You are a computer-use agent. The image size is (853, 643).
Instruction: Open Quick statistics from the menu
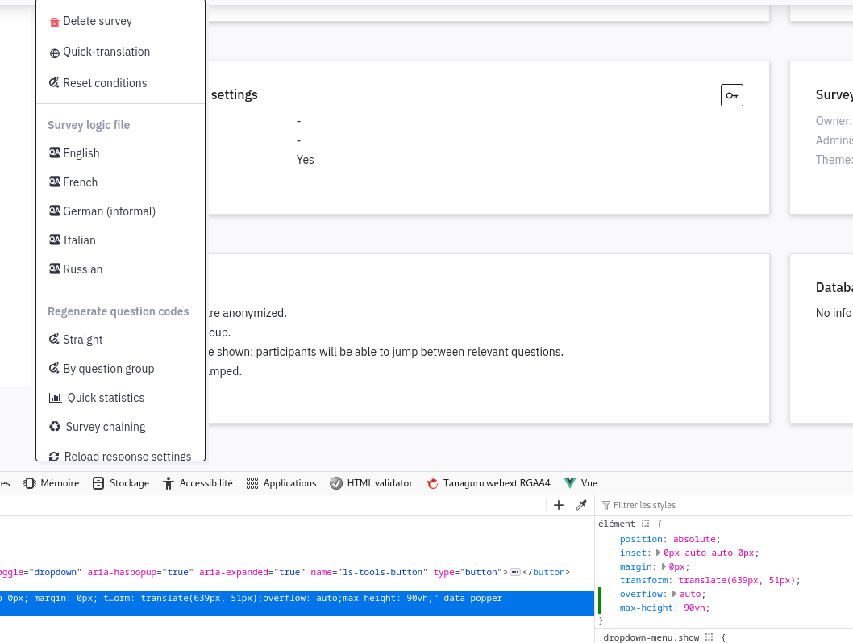point(106,398)
